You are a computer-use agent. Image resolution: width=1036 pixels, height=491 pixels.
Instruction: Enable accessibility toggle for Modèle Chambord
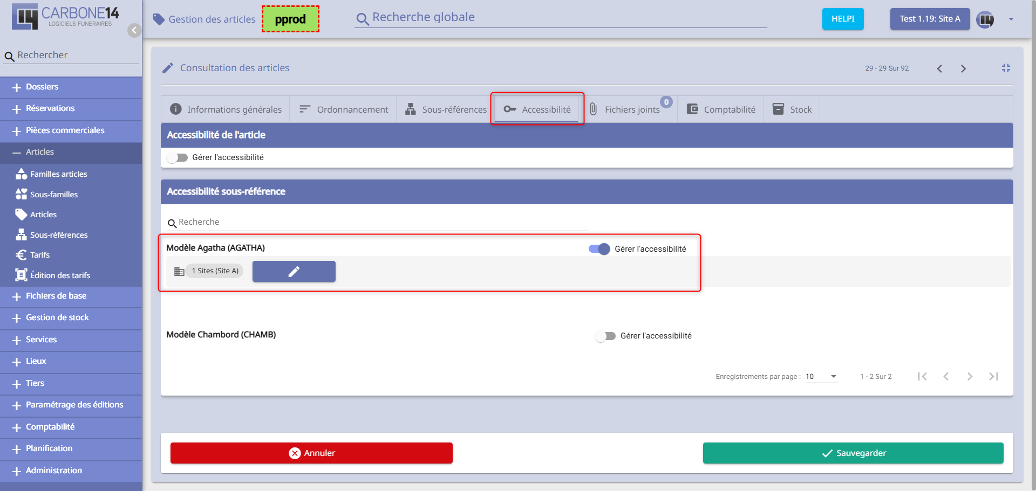pyautogui.click(x=605, y=336)
